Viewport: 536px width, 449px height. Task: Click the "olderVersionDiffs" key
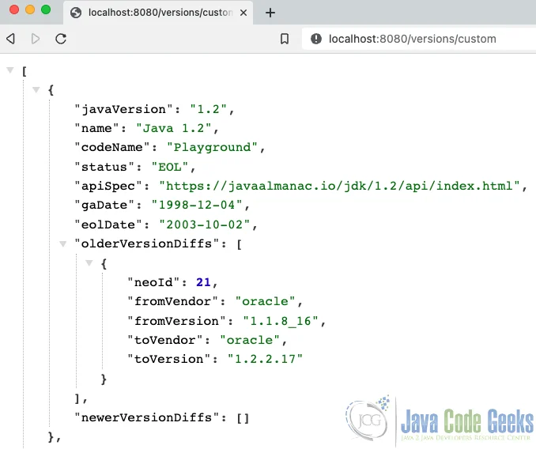pyautogui.click(x=146, y=244)
